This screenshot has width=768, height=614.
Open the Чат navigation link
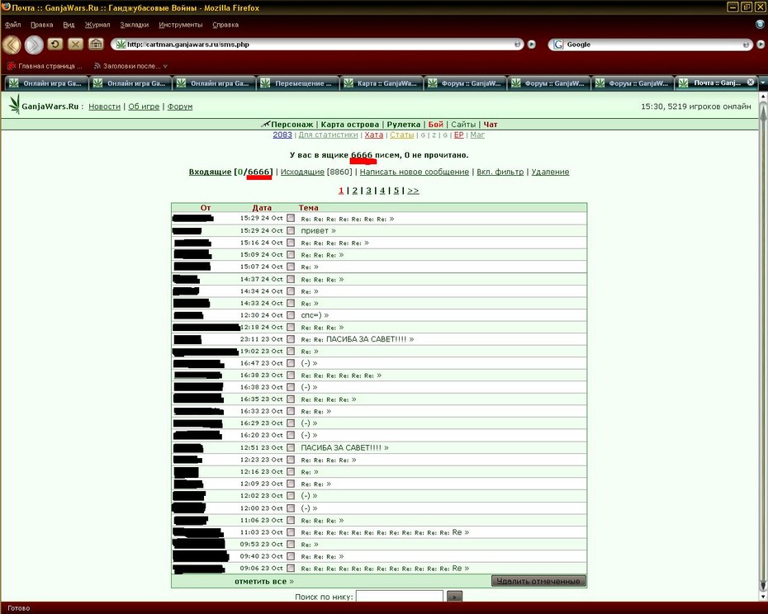pyautogui.click(x=491, y=125)
